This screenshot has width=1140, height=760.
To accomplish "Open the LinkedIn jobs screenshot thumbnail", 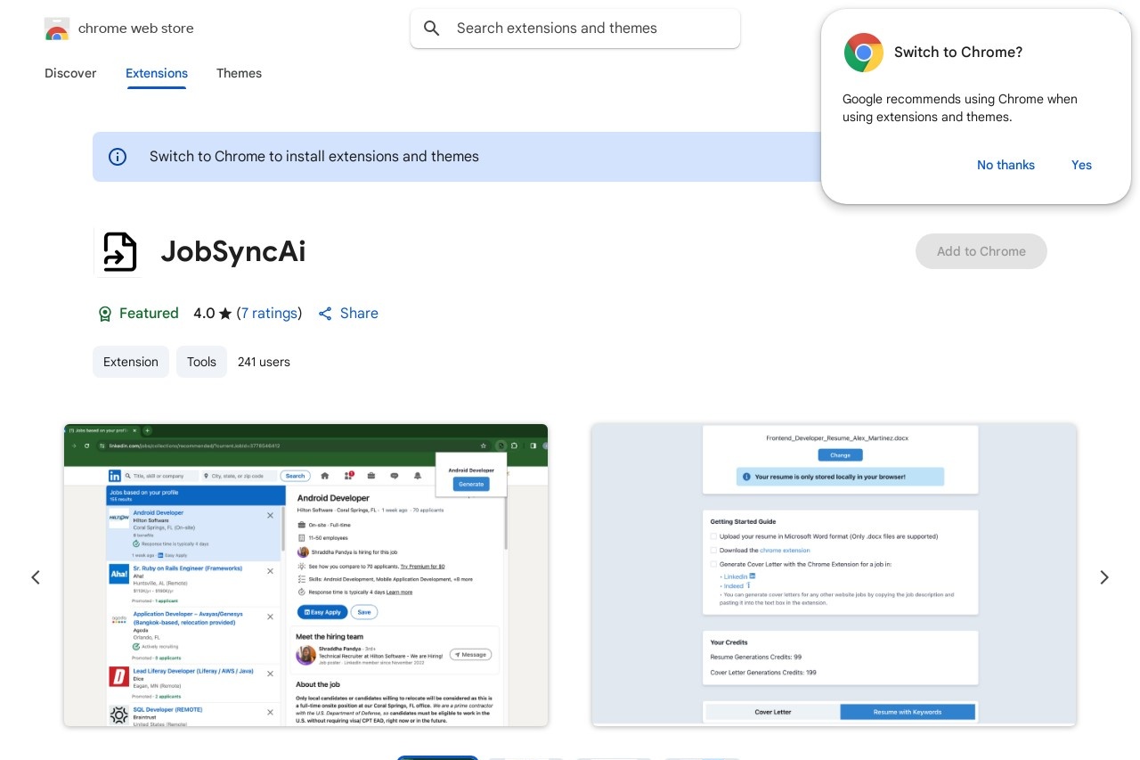I will tap(305, 575).
